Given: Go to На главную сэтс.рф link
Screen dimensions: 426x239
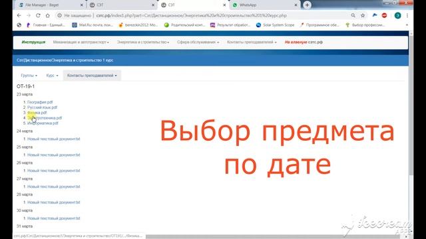Looking at the screenshot, I should click(x=304, y=42).
